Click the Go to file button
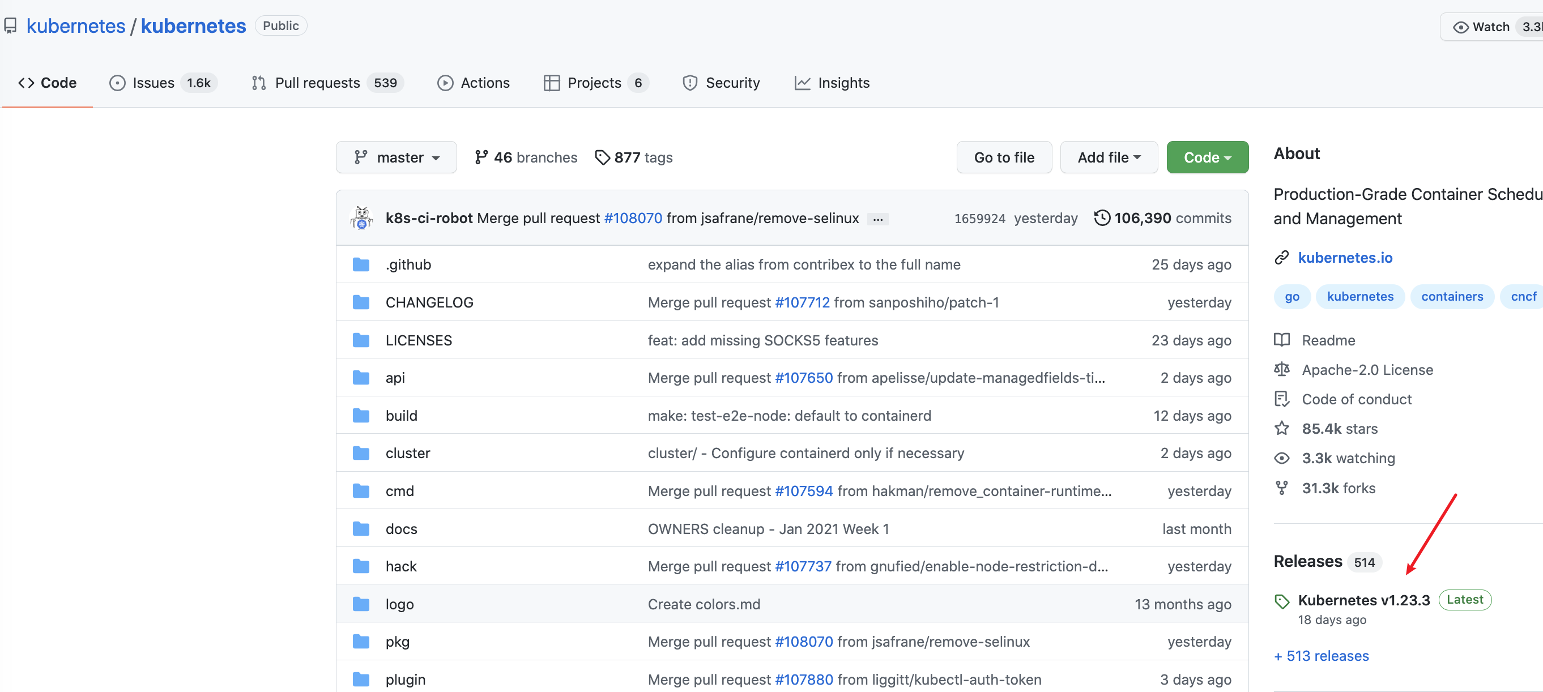The width and height of the screenshot is (1543, 692). point(1003,157)
